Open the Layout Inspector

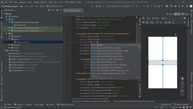pyautogui.click(x=181, y=104)
